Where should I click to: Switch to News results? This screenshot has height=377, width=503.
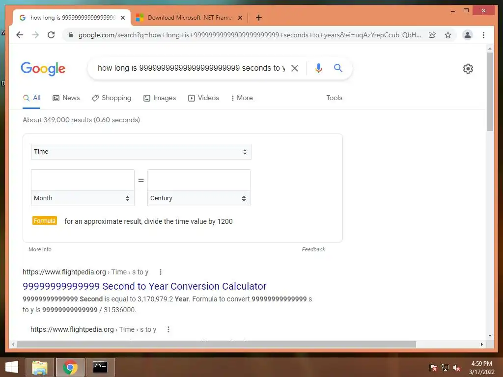click(66, 98)
